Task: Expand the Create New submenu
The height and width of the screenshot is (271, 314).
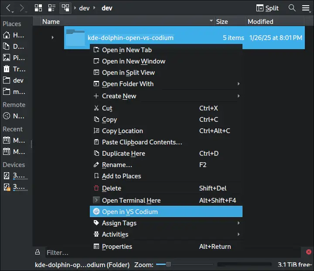Action: [166, 96]
